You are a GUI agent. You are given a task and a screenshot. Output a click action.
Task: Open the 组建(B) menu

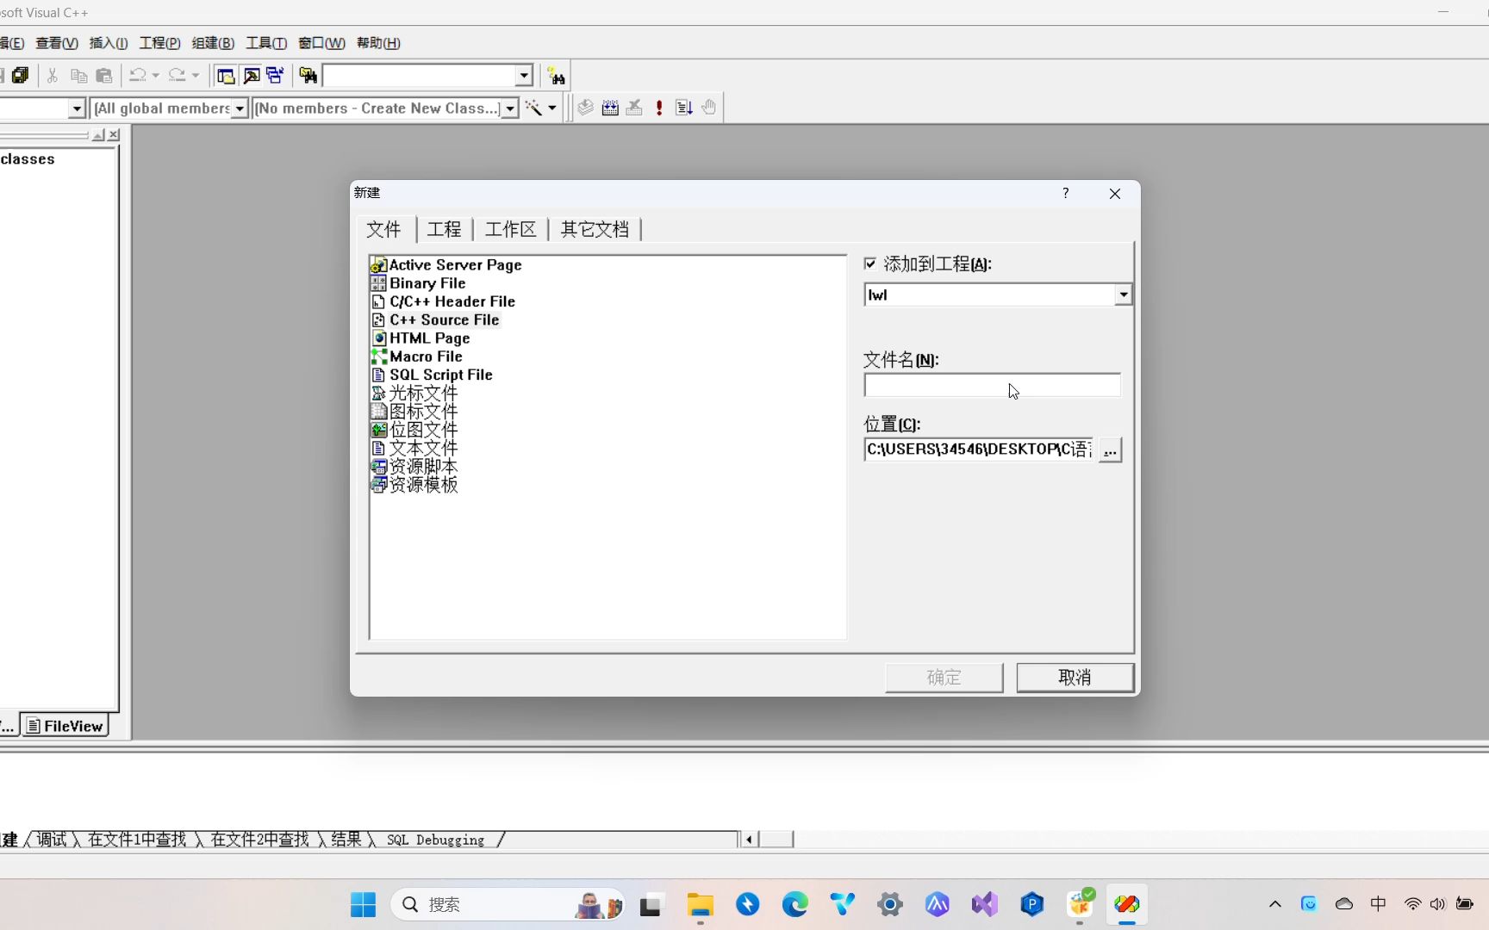pos(213,43)
